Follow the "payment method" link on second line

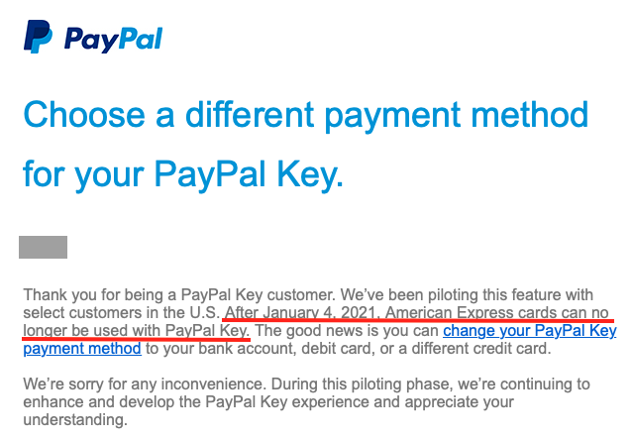[82, 349]
